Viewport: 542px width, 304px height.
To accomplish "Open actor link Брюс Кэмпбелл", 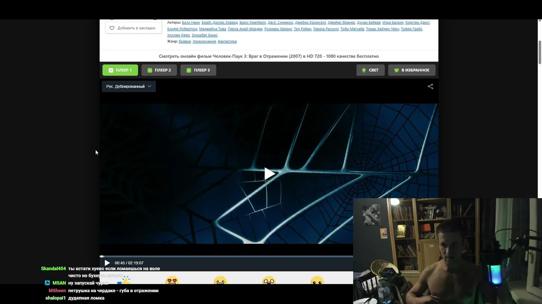I will 253,22.
